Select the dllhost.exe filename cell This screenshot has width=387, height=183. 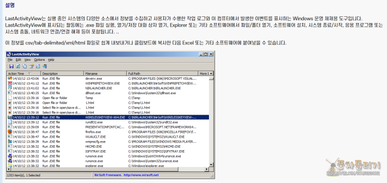click(x=93, y=93)
